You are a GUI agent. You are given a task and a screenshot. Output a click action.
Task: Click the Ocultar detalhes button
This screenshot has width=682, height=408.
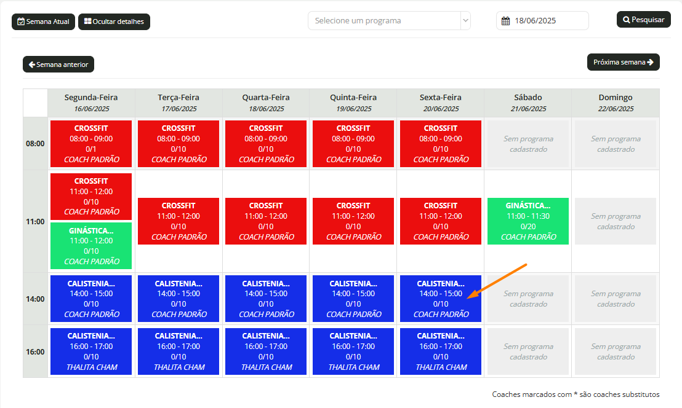[x=114, y=22]
